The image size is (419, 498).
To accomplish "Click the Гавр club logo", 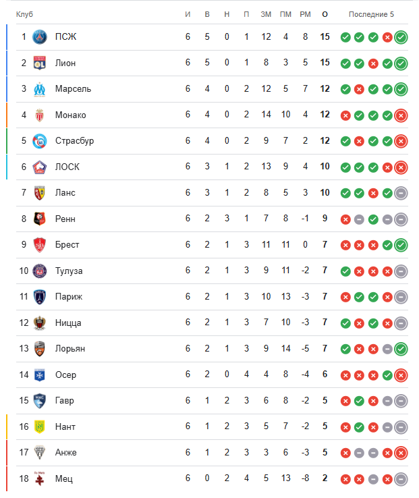I will click(40, 401).
